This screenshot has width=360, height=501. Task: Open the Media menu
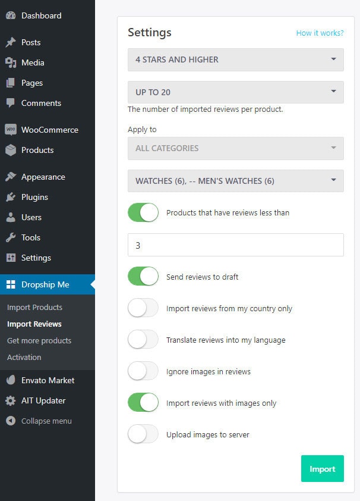[48, 62]
